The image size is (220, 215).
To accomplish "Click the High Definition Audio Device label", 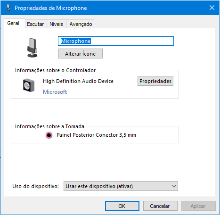I will pyautogui.click(x=78, y=81).
